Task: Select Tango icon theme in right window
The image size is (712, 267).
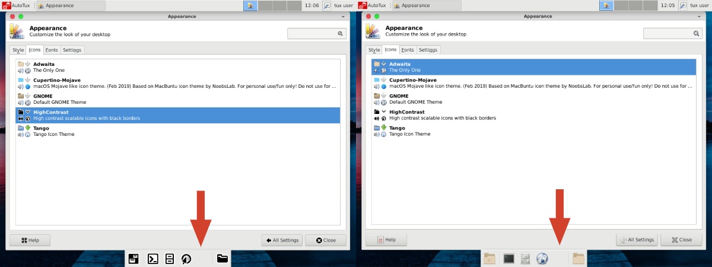Action: coord(534,131)
